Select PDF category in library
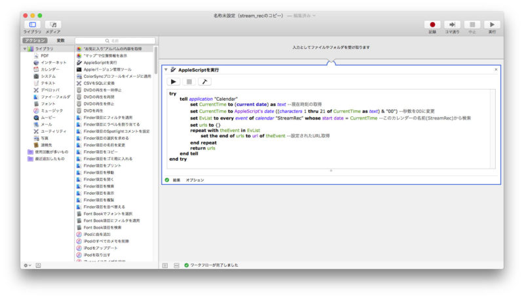This screenshot has height=298, width=524. pyautogui.click(x=45, y=56)
